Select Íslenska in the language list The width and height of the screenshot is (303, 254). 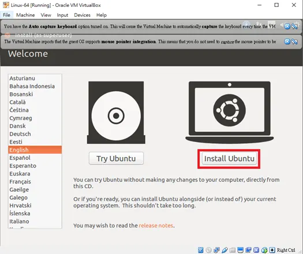click(35, 213)
